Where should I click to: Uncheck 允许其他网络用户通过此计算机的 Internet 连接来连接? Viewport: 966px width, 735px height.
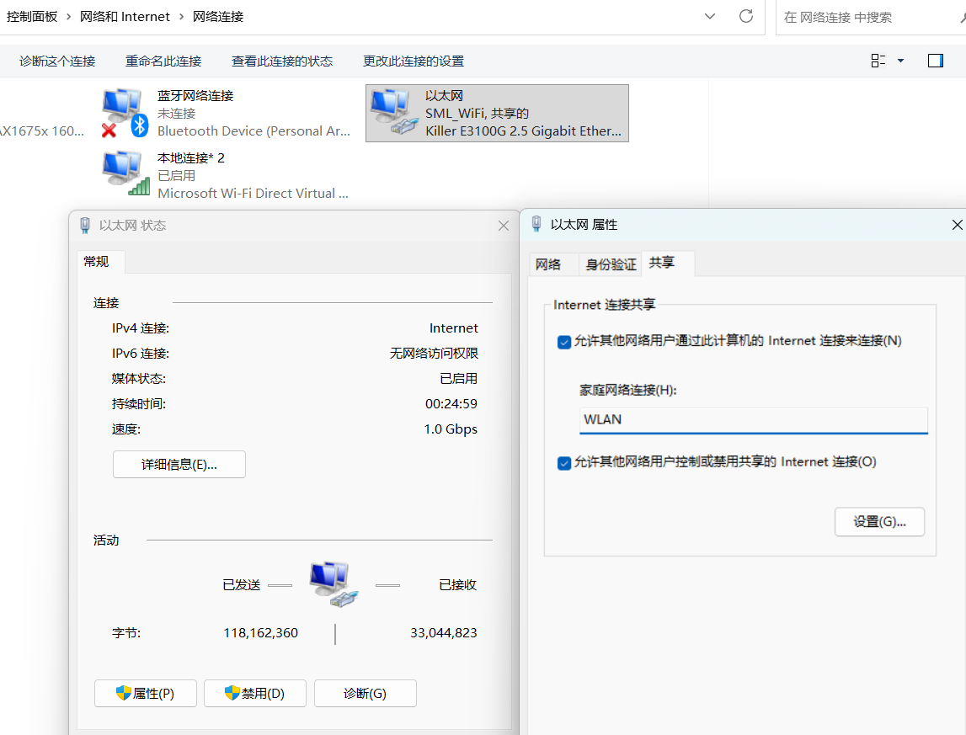563,342
